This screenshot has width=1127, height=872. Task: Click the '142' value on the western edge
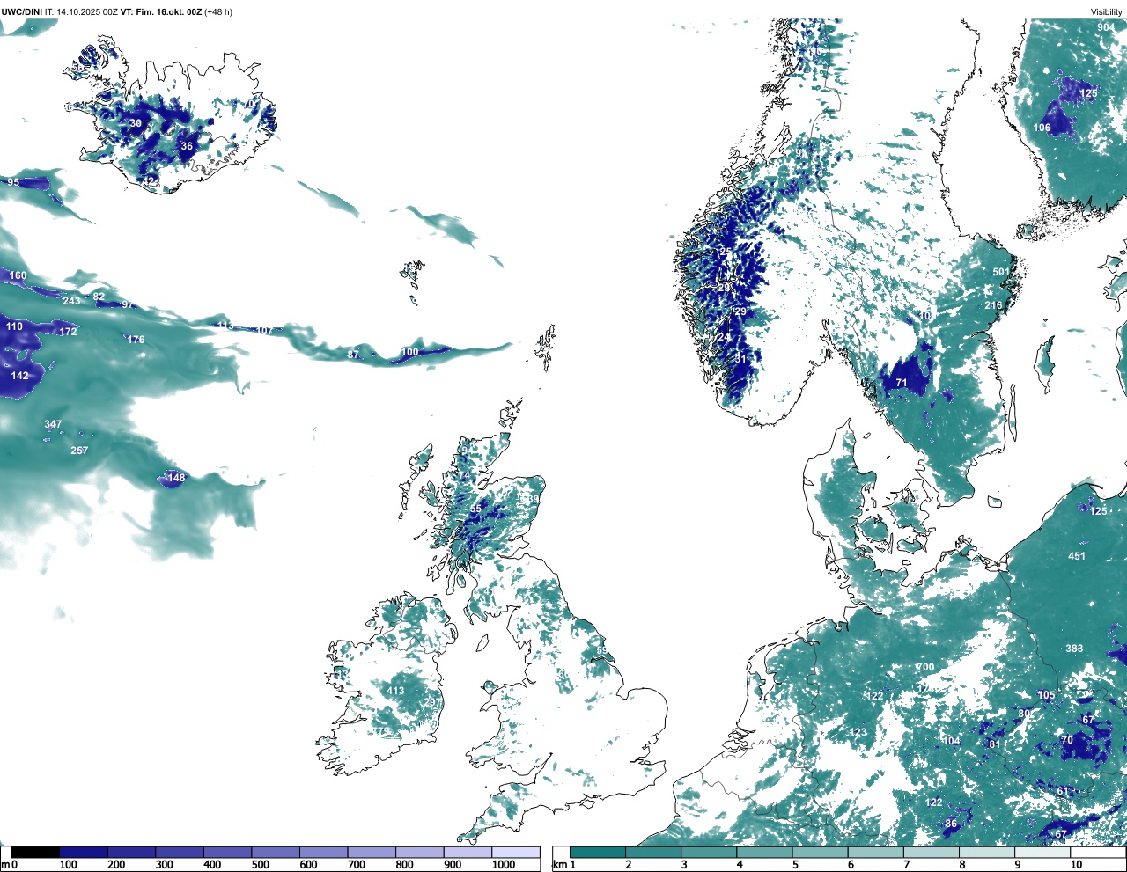pos(19,376)
